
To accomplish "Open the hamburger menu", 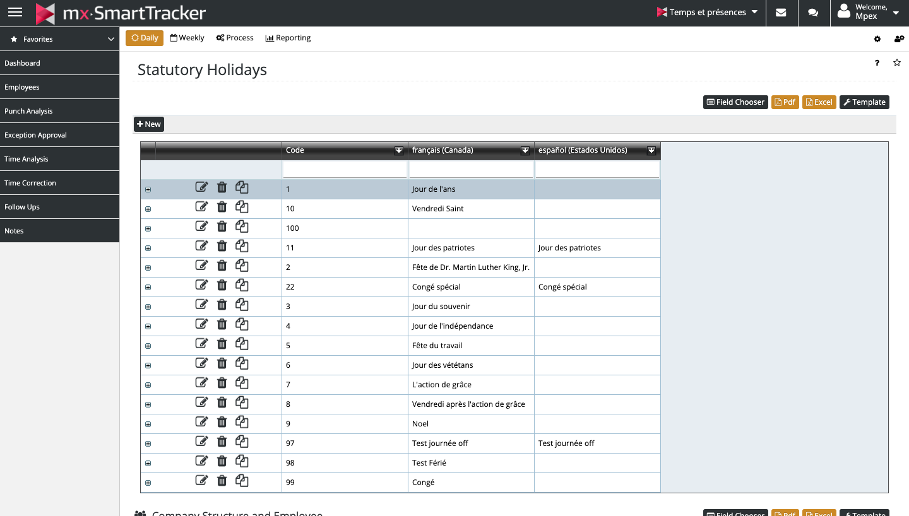I will [x=15, y=13].
